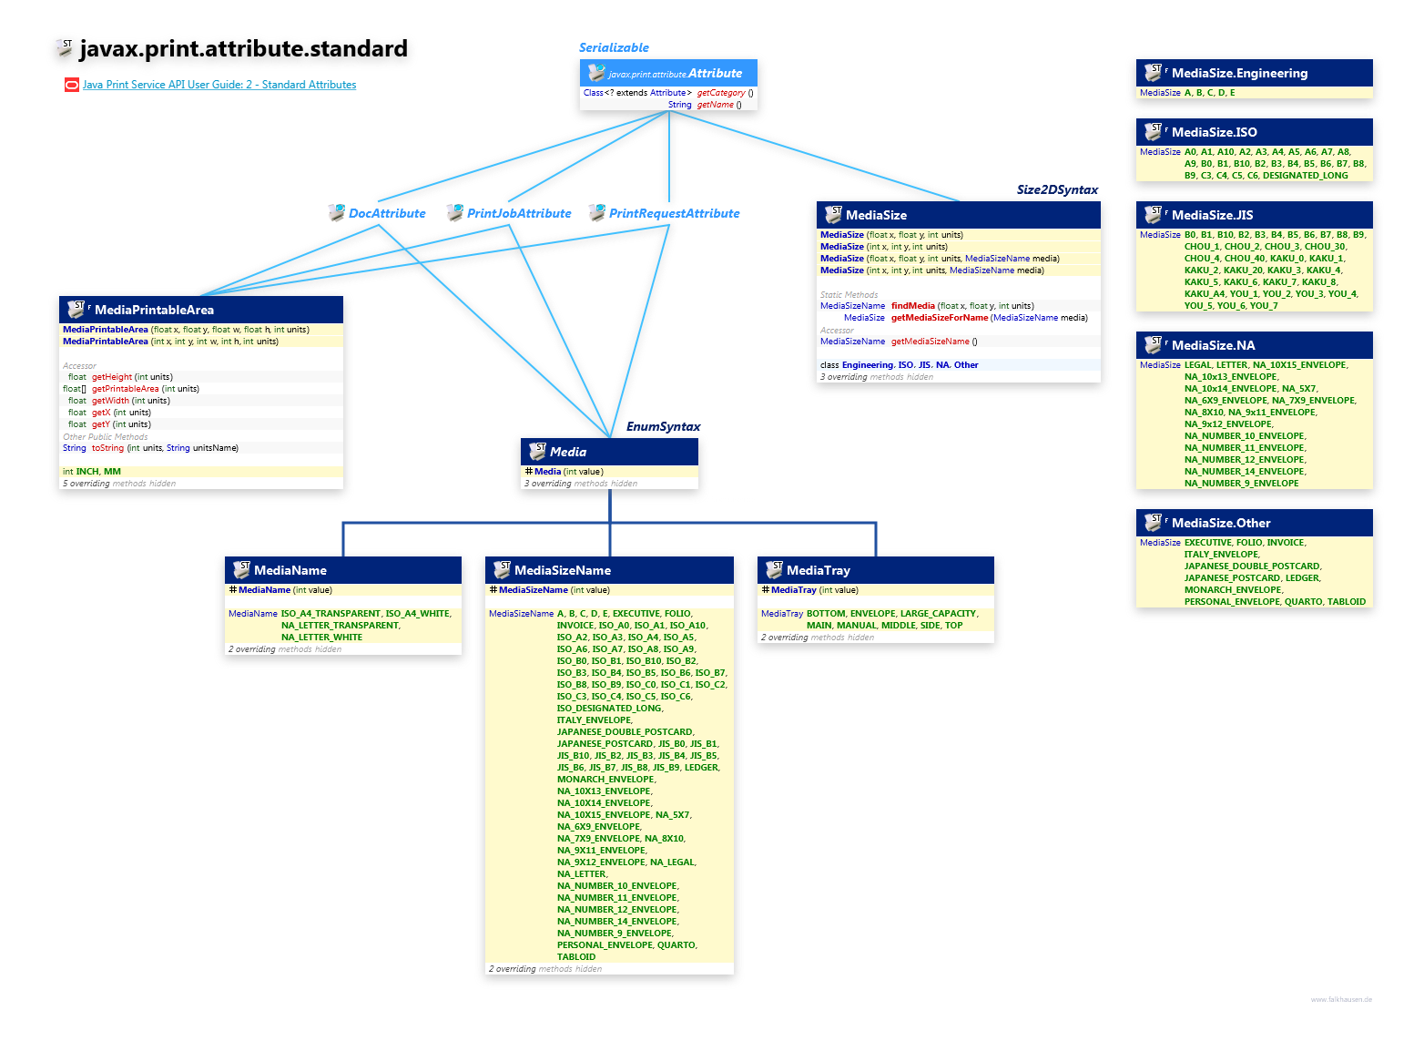Click the MediaSizeName class icon
This screenshot has height=1041, width=1424.
pyautogui.click(x=502, y=570)
